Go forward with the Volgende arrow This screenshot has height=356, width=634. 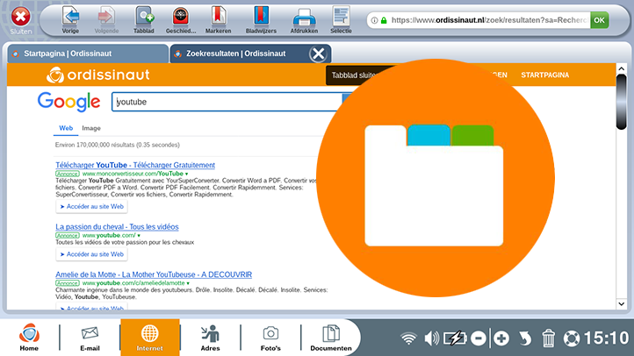106,20
